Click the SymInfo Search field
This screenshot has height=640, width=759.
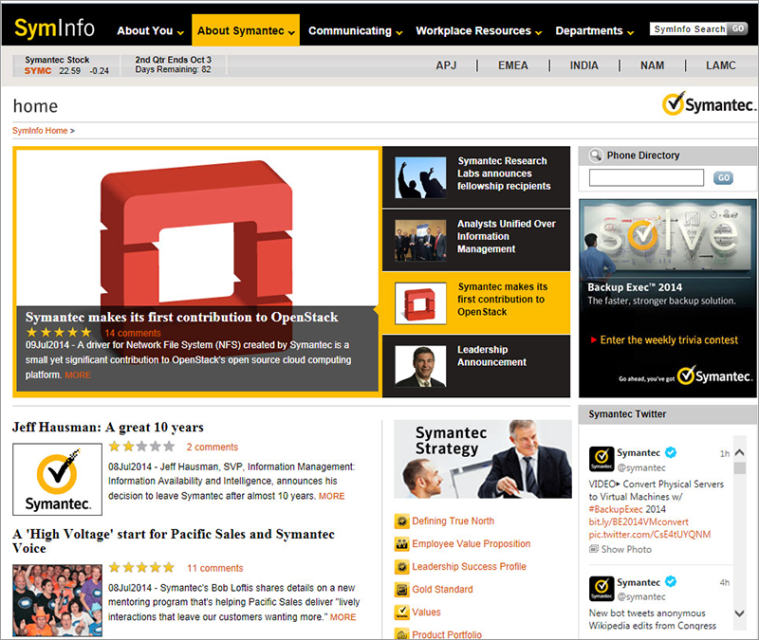tap(689, 29)
